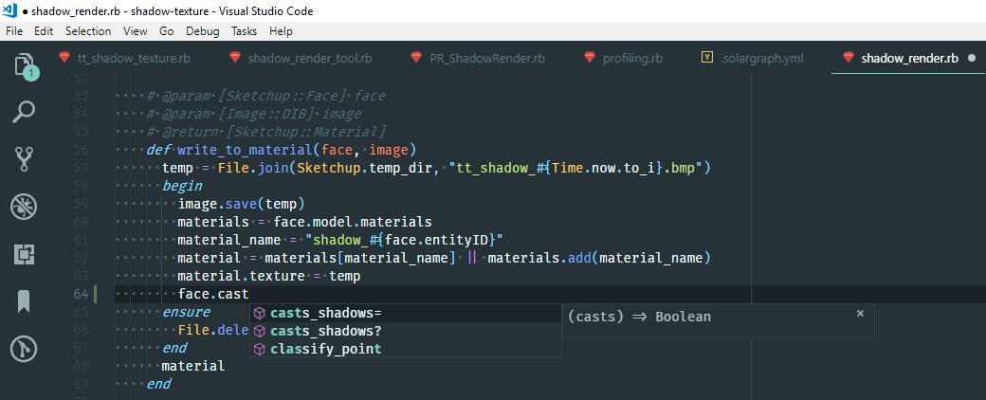This screenshot has height=400, width=986.
Task: Select the PR_ShadowRender.rb tab
Action: coord(489,58)
